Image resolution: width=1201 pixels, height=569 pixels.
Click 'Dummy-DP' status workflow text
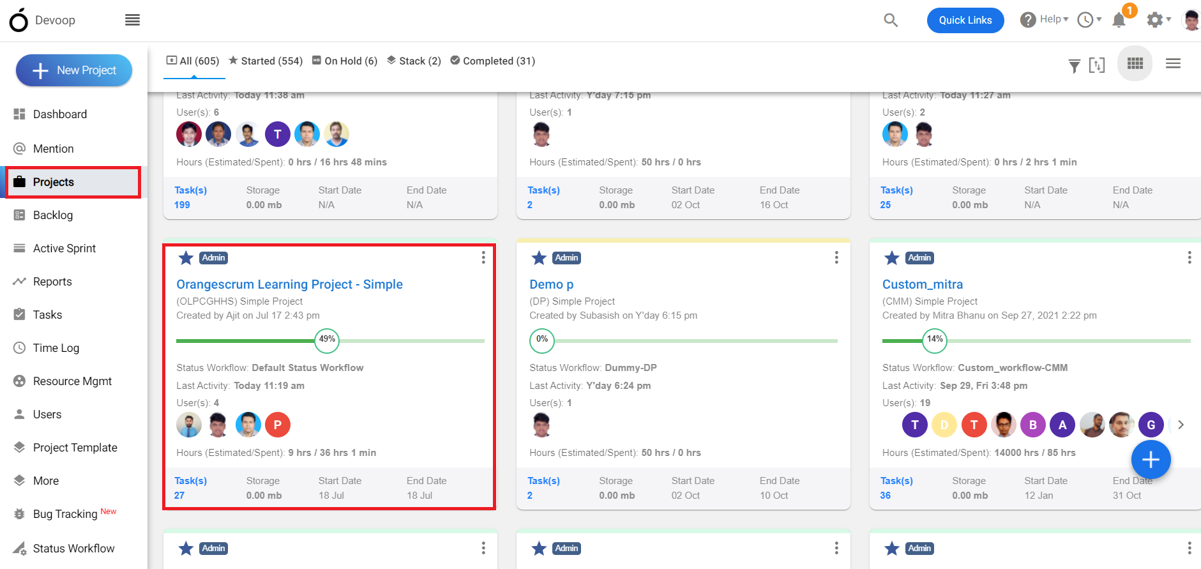(x=631, y=368)
